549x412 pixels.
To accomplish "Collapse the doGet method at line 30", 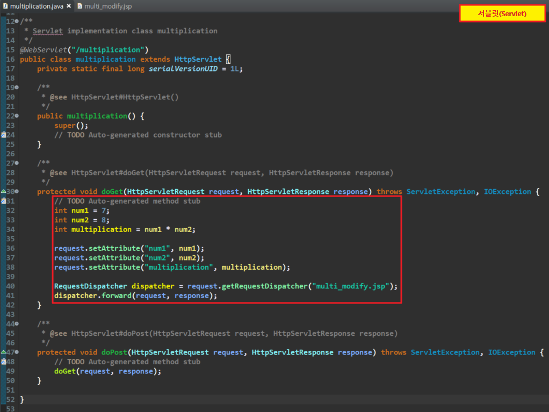I will pos(17,191).
